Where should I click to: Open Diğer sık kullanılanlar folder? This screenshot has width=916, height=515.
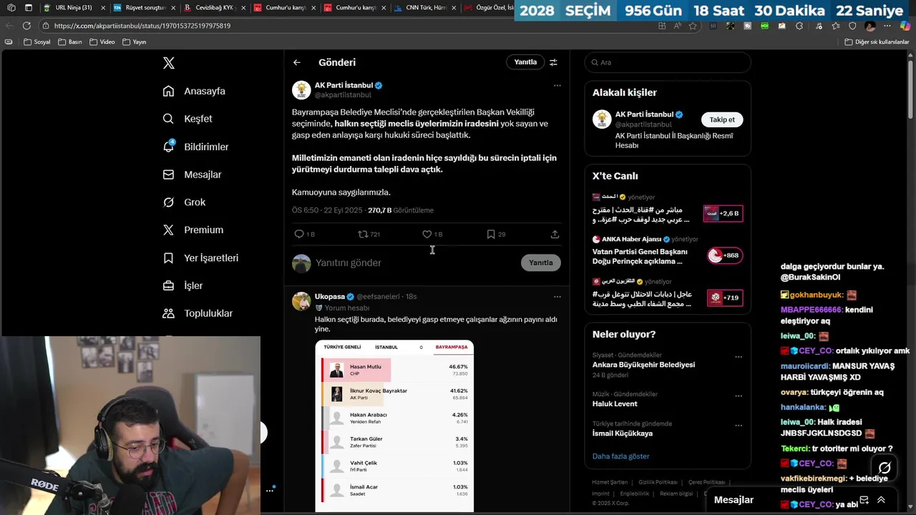[877, 42]
